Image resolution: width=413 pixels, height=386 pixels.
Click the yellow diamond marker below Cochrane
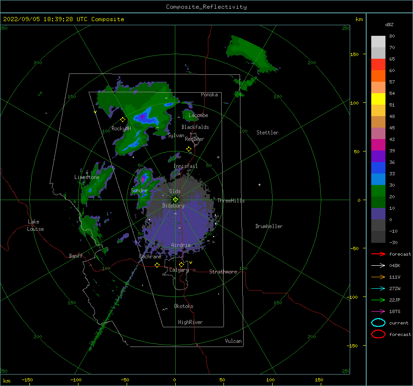click(157, 265)
